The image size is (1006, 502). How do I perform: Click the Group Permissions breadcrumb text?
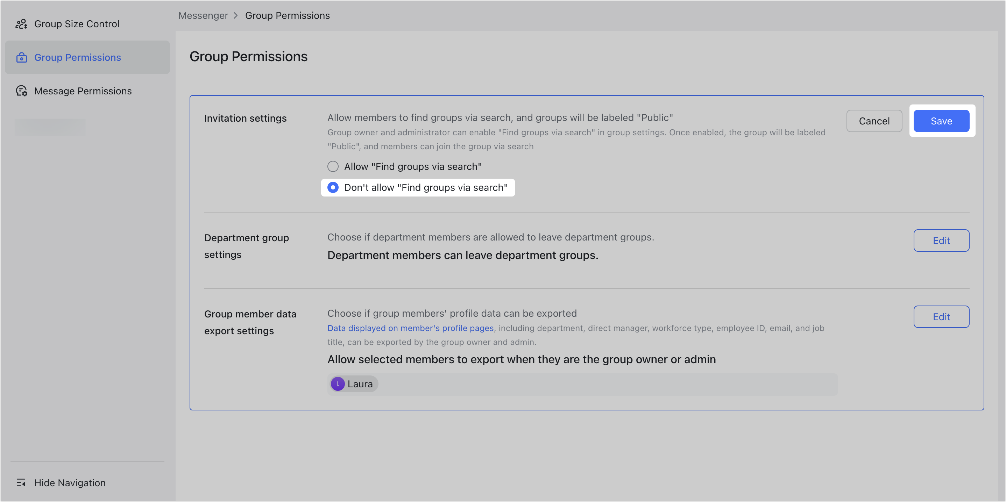click(x=288, y=16)
